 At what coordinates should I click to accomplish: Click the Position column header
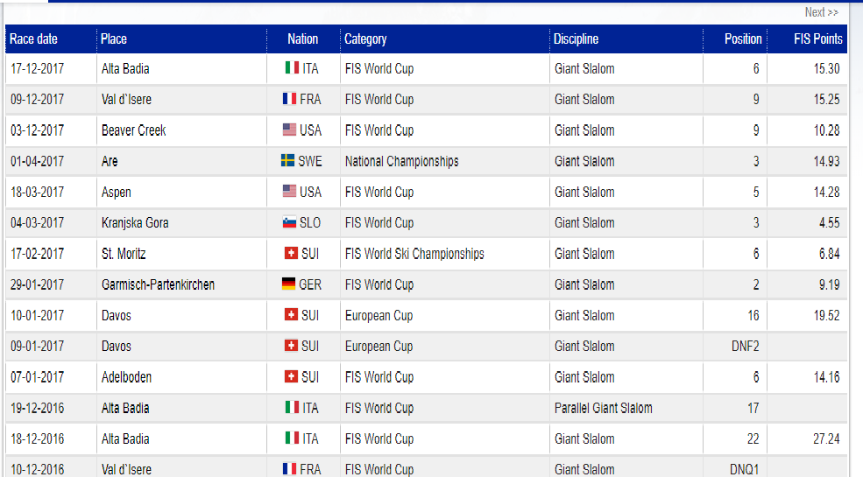click(x=743, y=39)
